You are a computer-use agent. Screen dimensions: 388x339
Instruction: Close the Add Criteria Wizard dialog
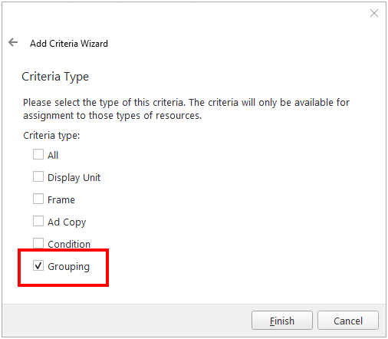[374, 13]
